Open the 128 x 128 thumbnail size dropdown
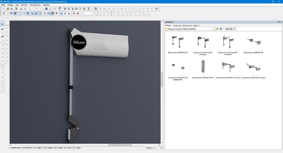This screenshot has height=153, width=283. tap(231, 29)
